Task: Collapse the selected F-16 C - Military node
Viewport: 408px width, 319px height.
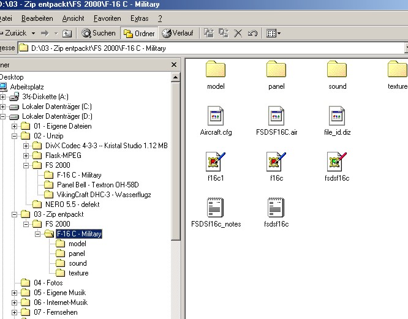Action: 38,234
